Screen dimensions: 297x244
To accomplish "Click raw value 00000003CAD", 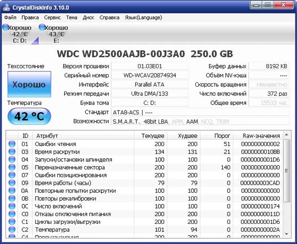I will (260, 183).
